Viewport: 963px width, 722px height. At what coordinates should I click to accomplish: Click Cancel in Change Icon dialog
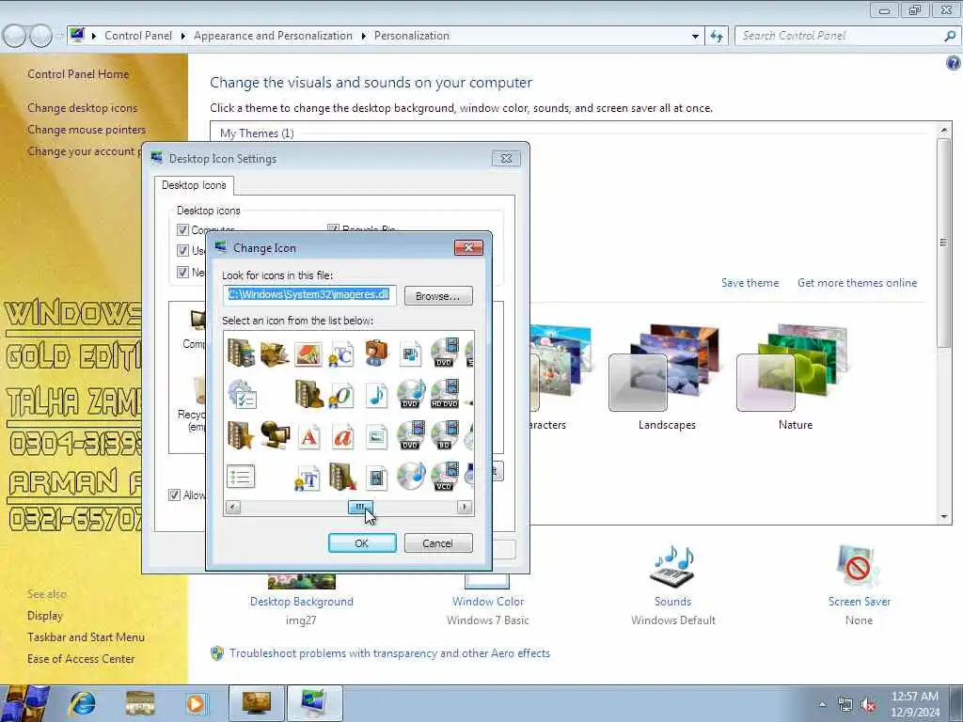[x=438, y=543]
